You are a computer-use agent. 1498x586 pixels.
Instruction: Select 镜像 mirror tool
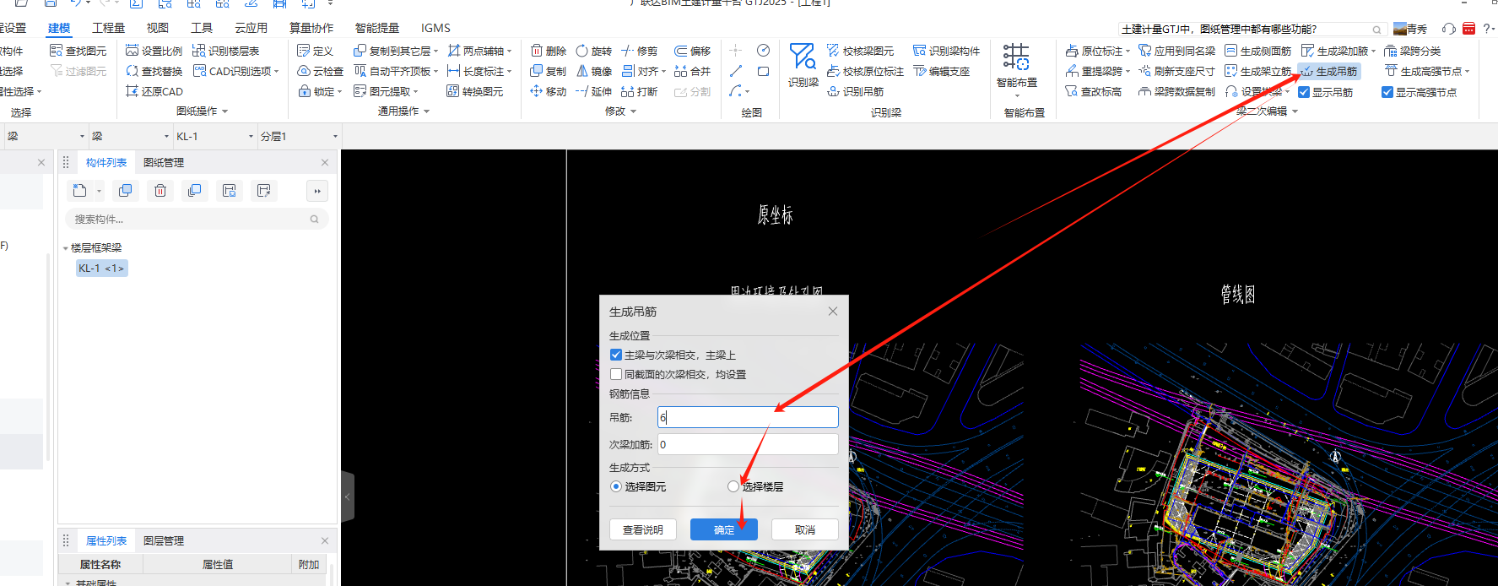pyautogui.click(x=593, y=71)
